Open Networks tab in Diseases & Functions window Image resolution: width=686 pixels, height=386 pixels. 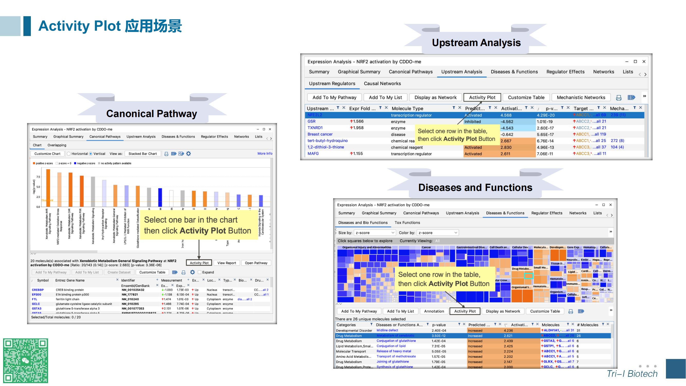pyautogui.click(x=578, y=213)
